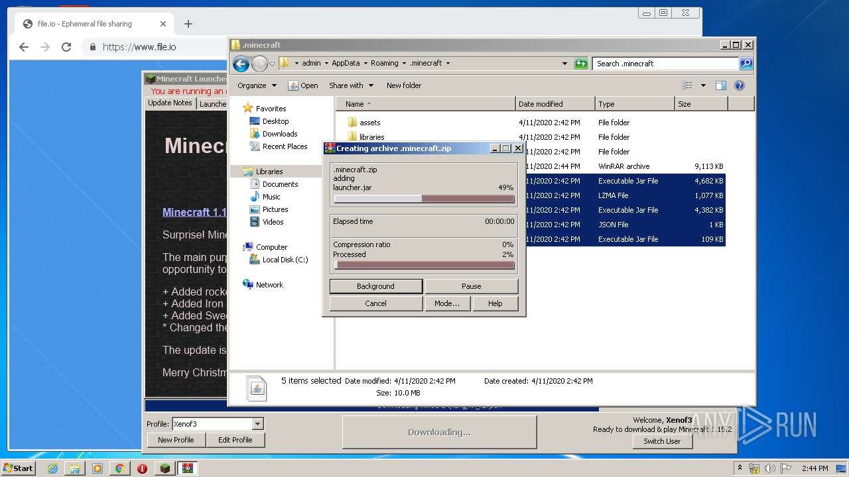Click the Windows Media Player taskbar icon
Image resolution: width=849 pixels, height=477 pixels.
tap(98, 468)
